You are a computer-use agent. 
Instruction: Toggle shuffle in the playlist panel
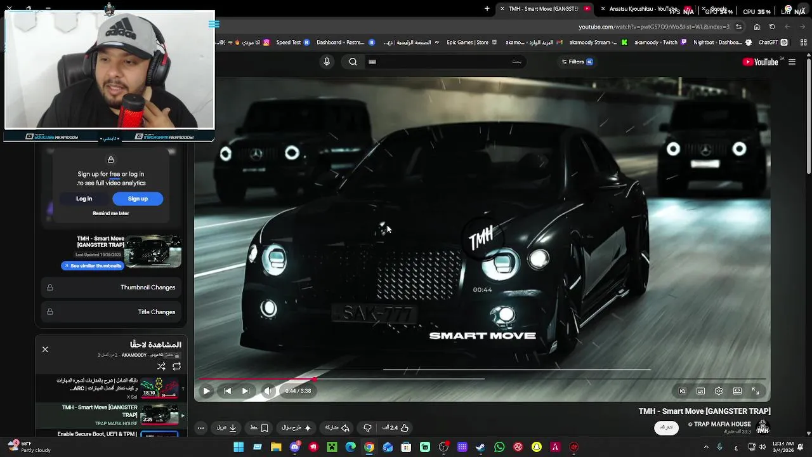161,366
